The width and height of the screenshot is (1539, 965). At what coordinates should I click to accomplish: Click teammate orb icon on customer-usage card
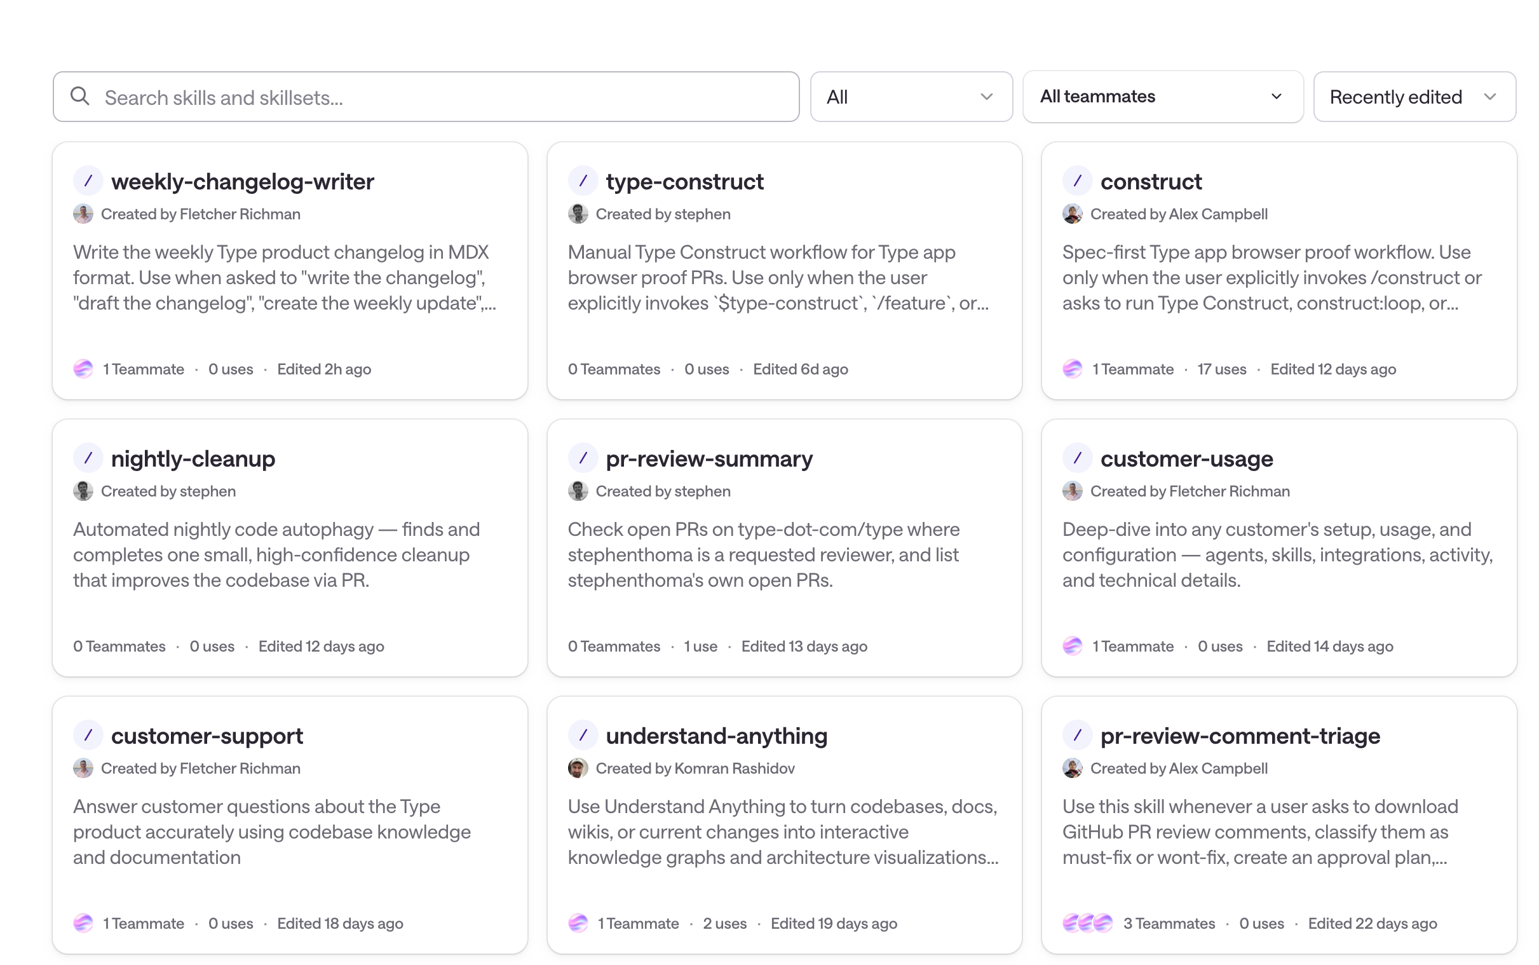[1072, 646]
